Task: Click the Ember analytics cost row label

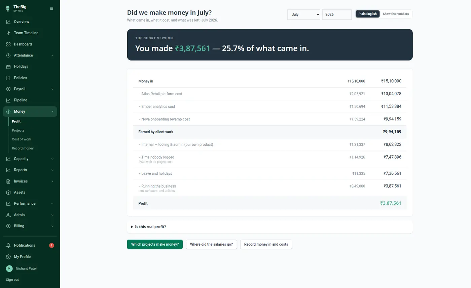Action: [x=157, y=107]
